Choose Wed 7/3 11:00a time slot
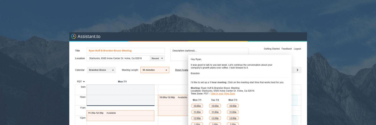This screenshot has height=125, width=376. tap(233, 112)
